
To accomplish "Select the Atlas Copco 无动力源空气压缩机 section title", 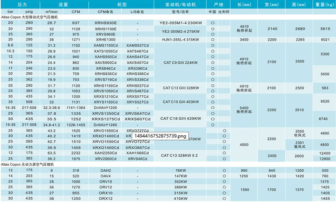I will [x=27, y=165].
